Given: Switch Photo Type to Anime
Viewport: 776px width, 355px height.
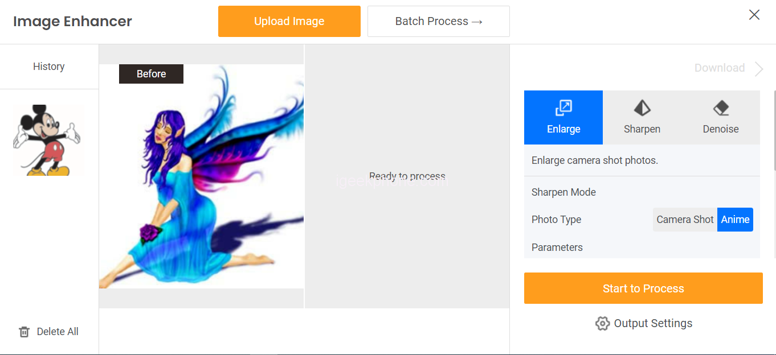Looking at the screenshot, I should tap(735, 220).
